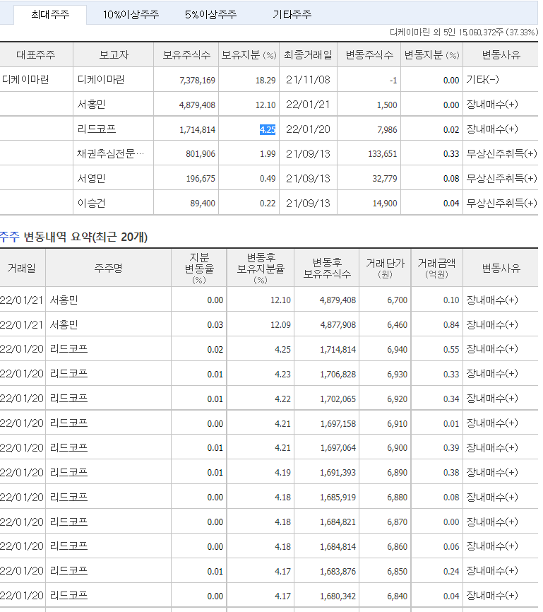The width and height of the screenshot is (543, 612).
Task: Click the shares value 1,706,828
Action: click(338, 375)
